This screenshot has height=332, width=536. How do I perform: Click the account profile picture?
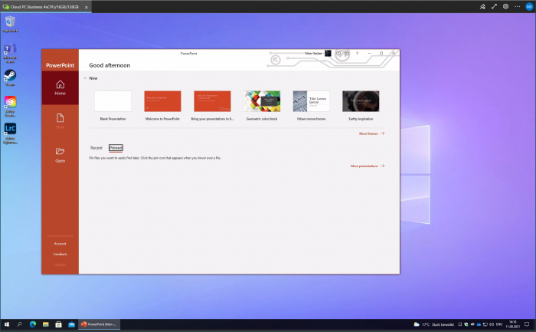pos(328,53)
